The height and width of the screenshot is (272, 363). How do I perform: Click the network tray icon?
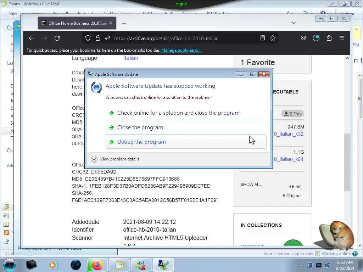pos(319,265)
